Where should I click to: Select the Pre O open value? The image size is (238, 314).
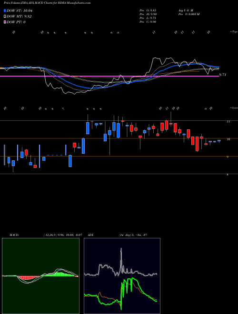tap(148, 10)
